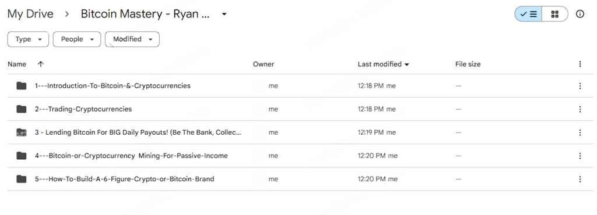Select the 5---How-To-Build-A-6-Figure-Crypto folder row

(300, 179)
